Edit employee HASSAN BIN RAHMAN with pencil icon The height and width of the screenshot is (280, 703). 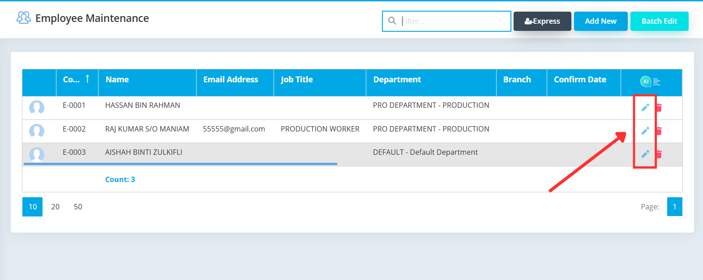pyautogui.click(x=645, y=107)
